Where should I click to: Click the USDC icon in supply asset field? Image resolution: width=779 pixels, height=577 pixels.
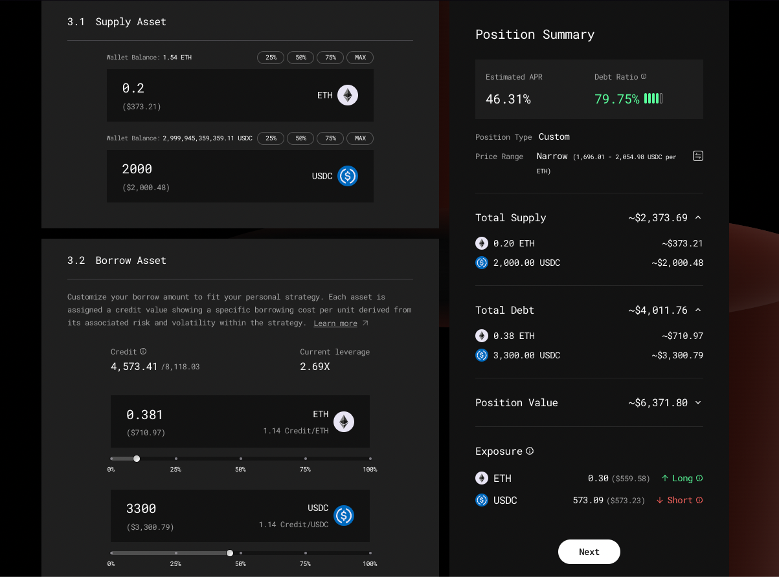[347, 176]
